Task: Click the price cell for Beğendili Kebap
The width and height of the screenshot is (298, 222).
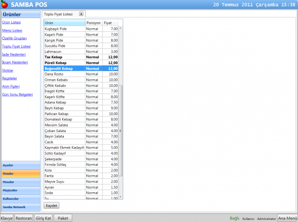Action: click(x=110, y=69)
